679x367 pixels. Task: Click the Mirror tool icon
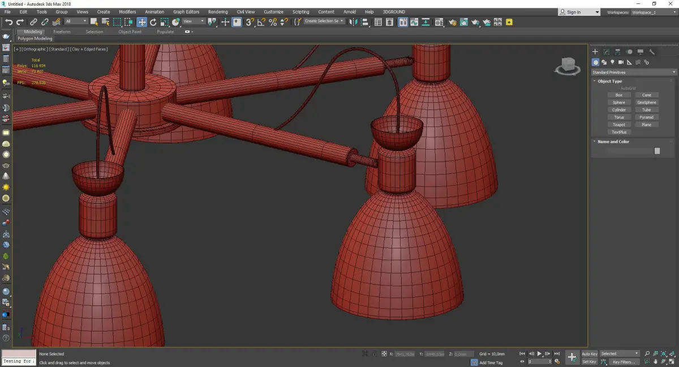point(353,22)
